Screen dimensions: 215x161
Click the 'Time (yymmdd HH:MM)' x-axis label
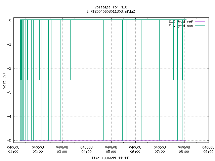point(111,158)
